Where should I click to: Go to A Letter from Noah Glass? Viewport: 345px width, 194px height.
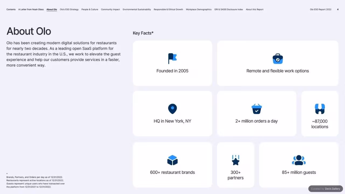31,9
